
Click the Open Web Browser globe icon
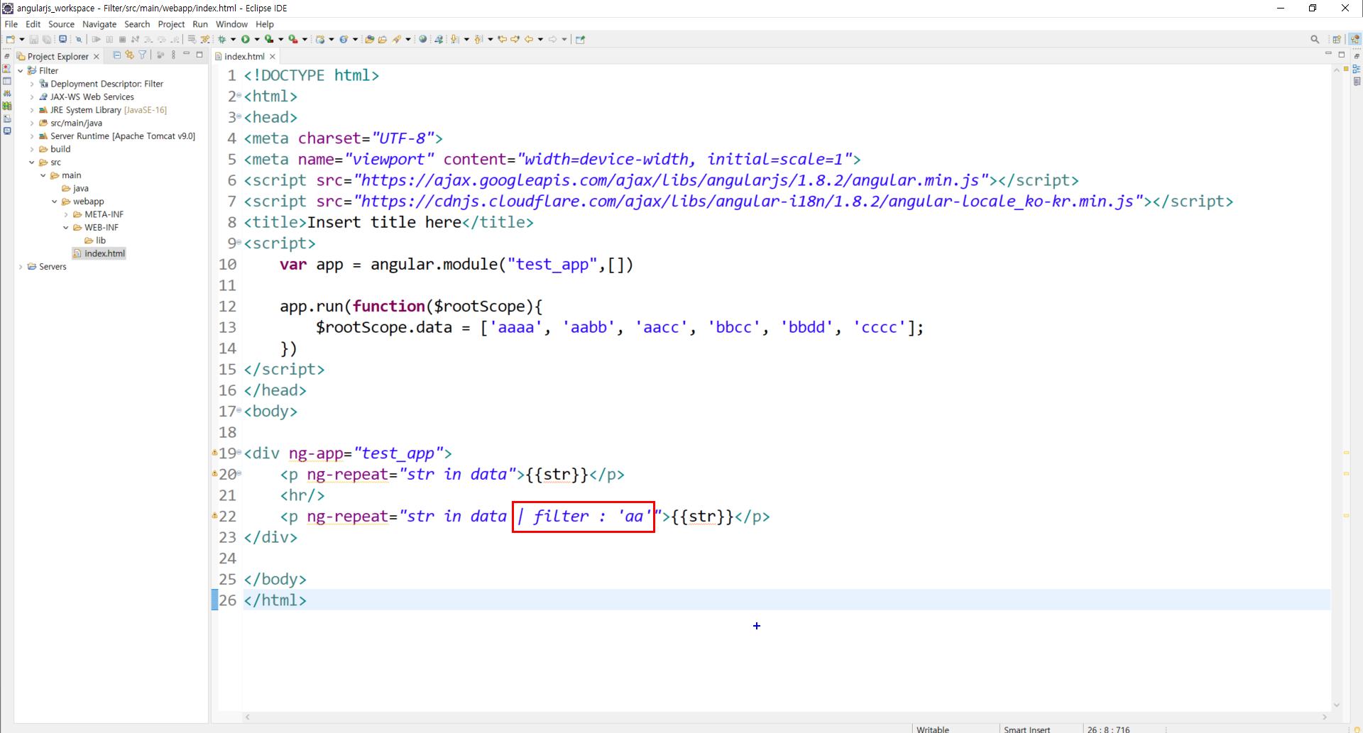423,40
